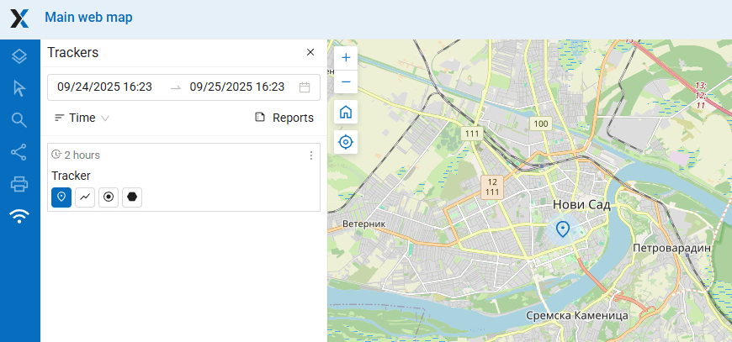Click the Share icon in the sidebar
Screen dimensions: 732x342
19,152
